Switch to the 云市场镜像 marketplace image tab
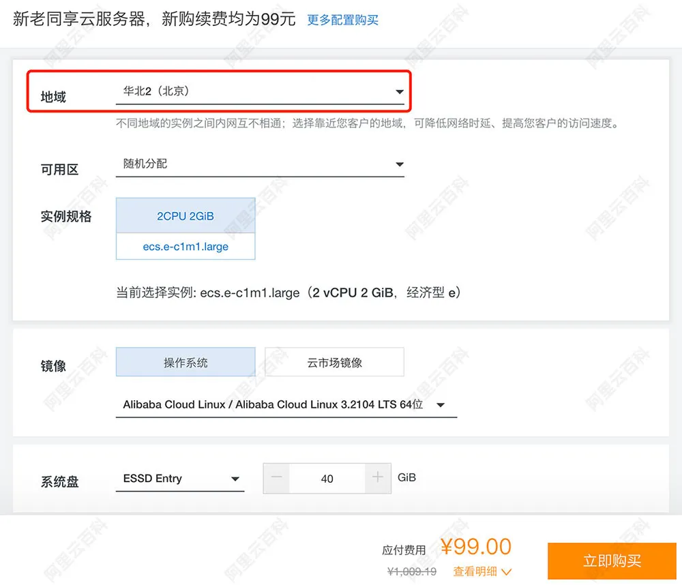 (333, 362)
